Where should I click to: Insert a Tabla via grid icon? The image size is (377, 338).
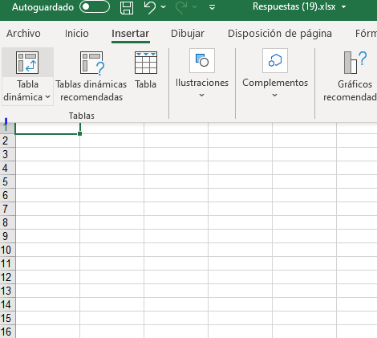(146, 63)
